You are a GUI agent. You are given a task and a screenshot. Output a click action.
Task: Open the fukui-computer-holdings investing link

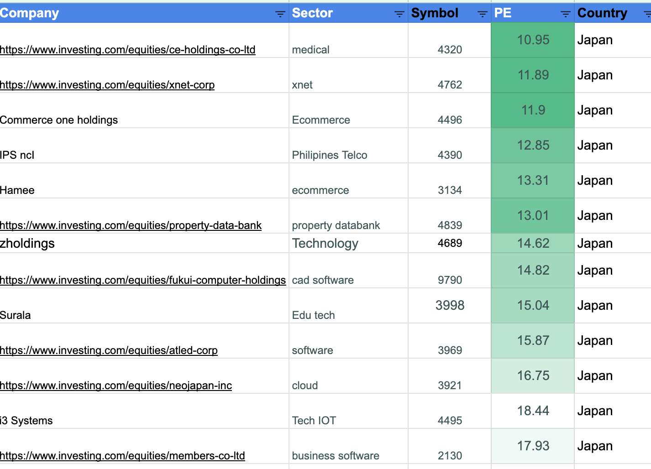[x=143, y=280]
